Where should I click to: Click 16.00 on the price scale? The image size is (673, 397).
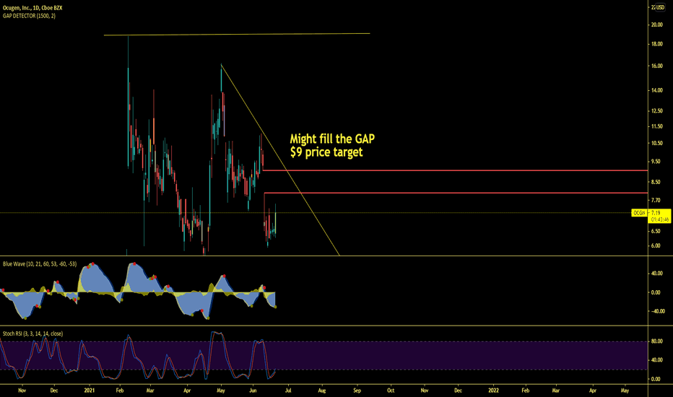(656, 66)
